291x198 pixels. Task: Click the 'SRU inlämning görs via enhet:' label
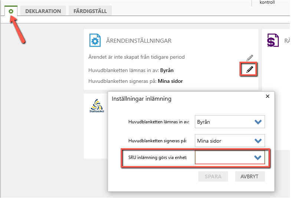(x=157, y=158)
